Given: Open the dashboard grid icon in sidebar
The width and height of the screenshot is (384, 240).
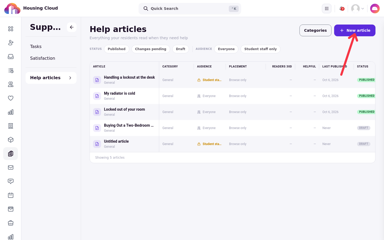Looking at the screenshot, I should 11,29.
